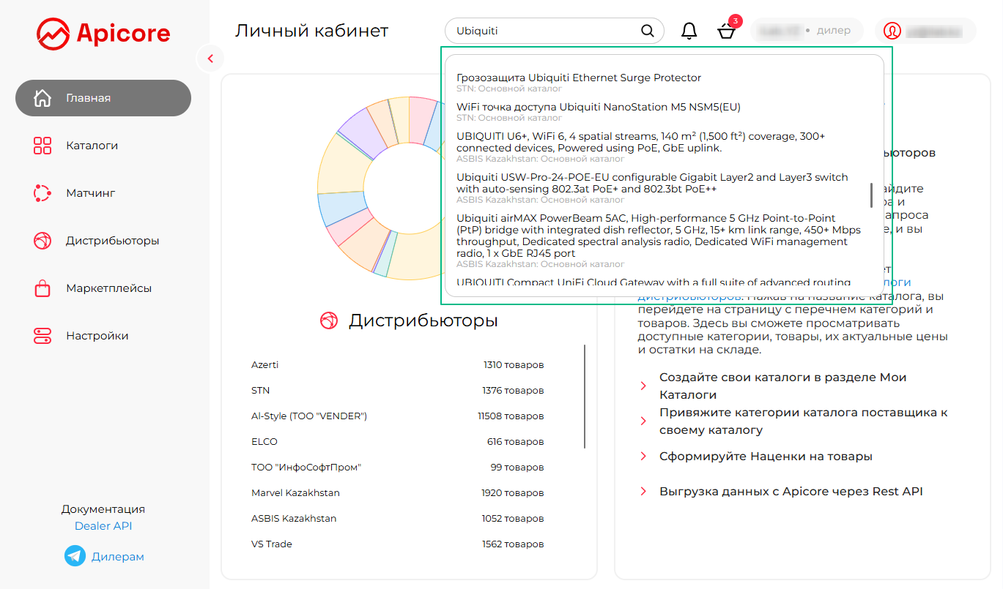
Task: Collapse the sidebar with the red arrow
Action: point(210,59)
